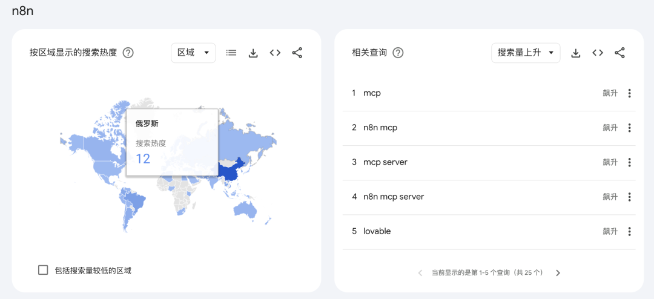Open the mcp server related query

pos(385,162)
